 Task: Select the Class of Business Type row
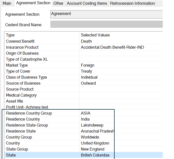click(x=26, y=77)
